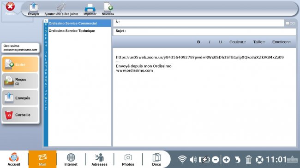Toggle italic formatting I

coord(210,42)
